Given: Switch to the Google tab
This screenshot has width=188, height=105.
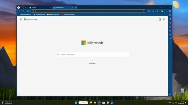Looking at the screenshot, I should [x=40, y=8].
